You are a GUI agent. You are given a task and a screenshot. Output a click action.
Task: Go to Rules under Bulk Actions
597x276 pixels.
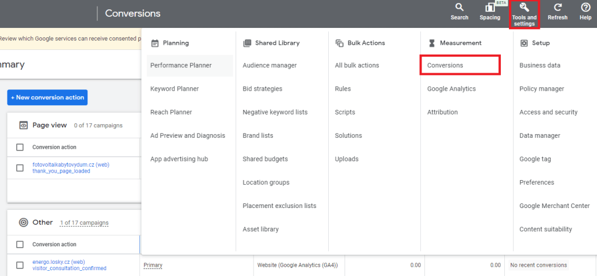tap(343, 89)
